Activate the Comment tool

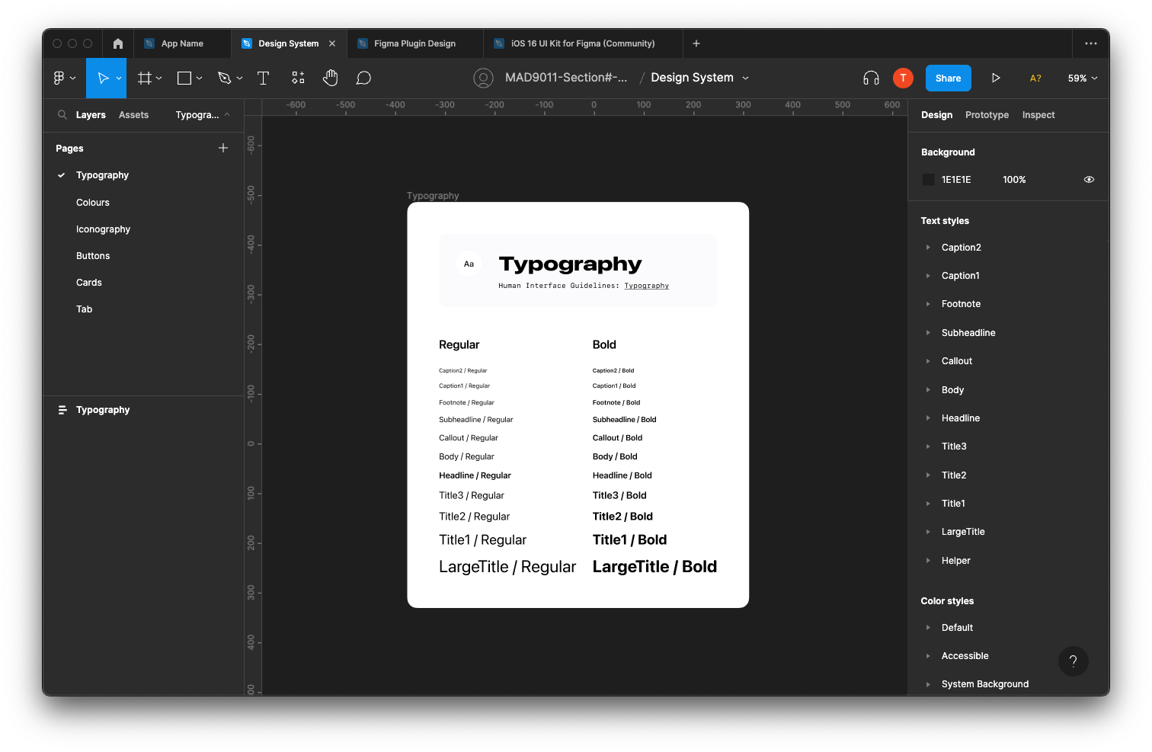pos(363,78)
